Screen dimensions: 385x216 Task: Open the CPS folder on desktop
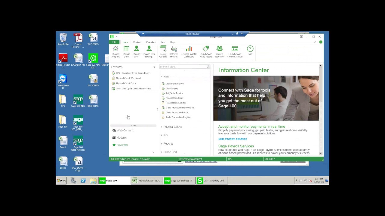coord(63,101)
